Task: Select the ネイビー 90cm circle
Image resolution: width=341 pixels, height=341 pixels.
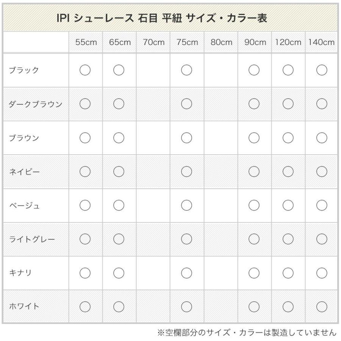Action: (x=254, y=172)
